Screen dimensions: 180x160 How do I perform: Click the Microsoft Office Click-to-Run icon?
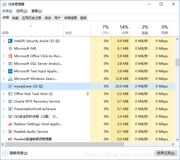click(x=10, y=56)
